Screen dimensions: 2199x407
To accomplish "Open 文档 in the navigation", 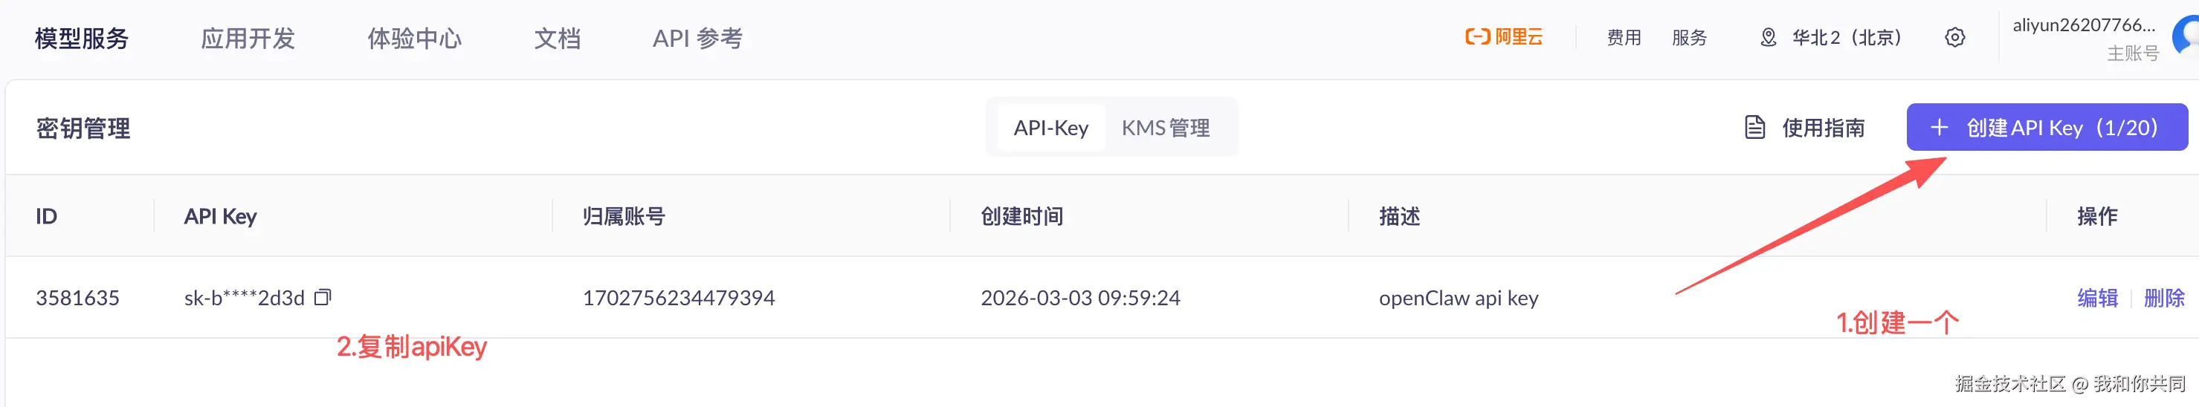I will point(557,39).
